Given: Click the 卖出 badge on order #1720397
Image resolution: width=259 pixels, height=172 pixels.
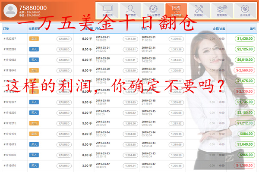Looking at the screenshot, I should coord(34,39).
